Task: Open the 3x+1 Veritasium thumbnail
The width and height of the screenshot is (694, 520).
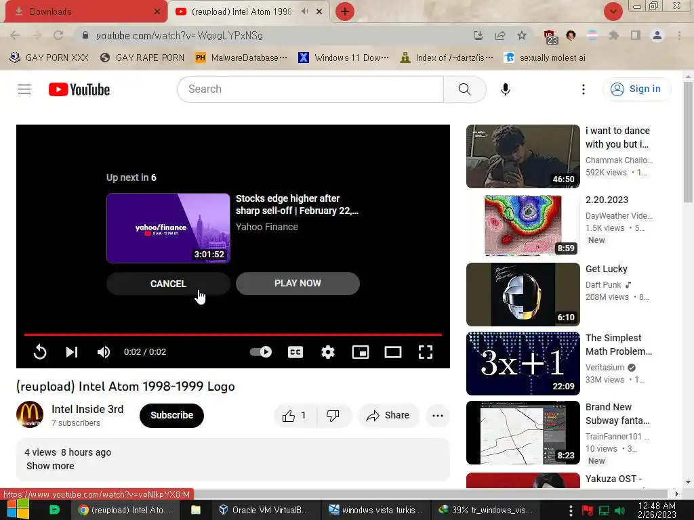Action: 523,363
